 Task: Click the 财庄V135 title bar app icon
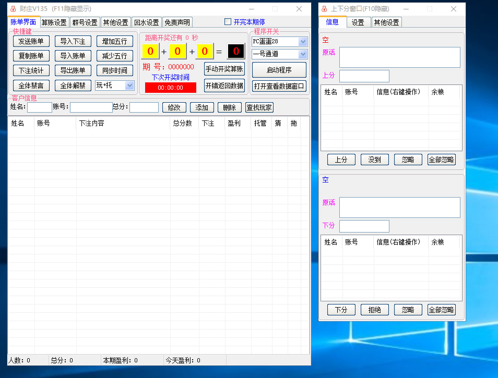tap(14, 9)
